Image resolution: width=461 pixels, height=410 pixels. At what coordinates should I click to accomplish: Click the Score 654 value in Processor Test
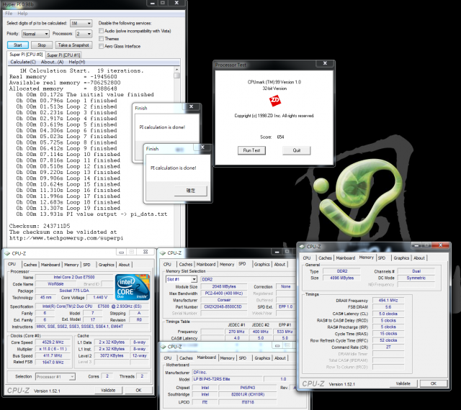(280, 137)
